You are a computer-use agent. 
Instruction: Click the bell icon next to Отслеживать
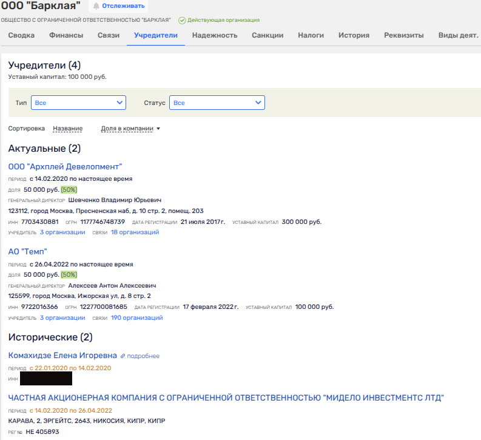coord(96,6)
